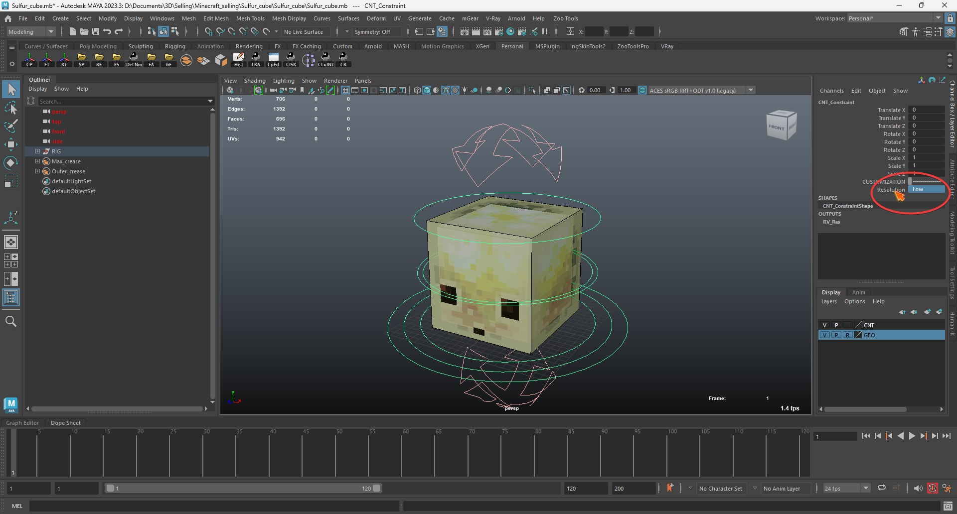957x514 pixels.
Task: Click the layer editor horizontal scrollbar
Action: click(865, 409)
